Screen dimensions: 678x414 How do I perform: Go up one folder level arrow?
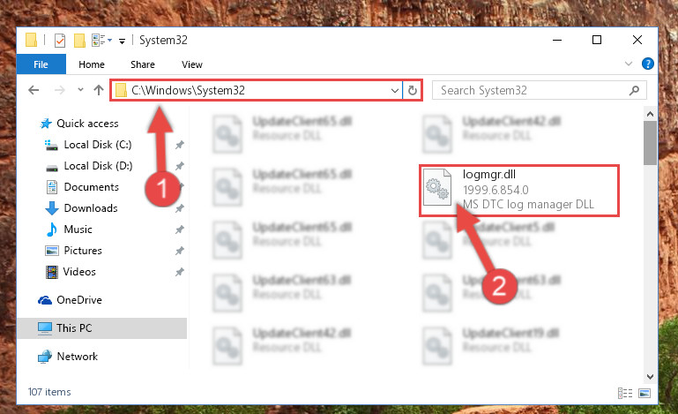point(99,90)
